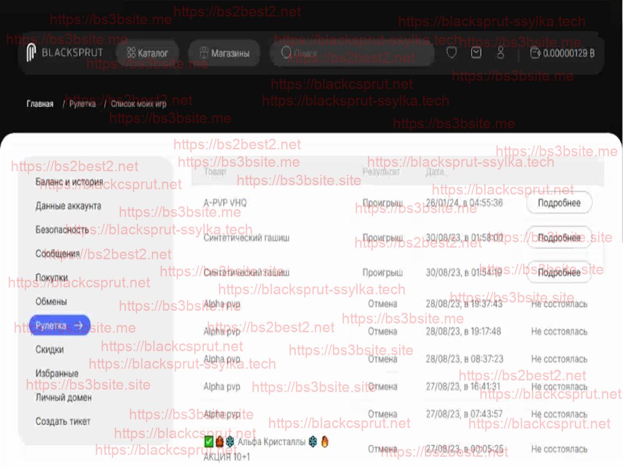
Task: Click the Blacksprut logo in header
Action: tap(65, 53)
